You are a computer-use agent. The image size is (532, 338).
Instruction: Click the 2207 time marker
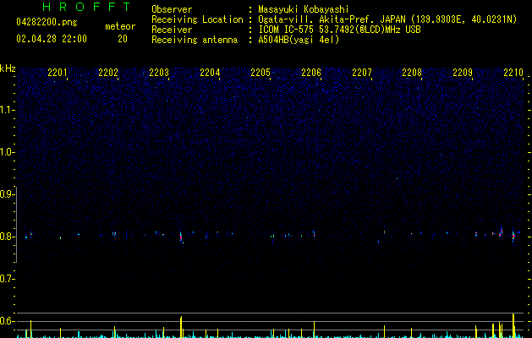(x=362, y=72)
